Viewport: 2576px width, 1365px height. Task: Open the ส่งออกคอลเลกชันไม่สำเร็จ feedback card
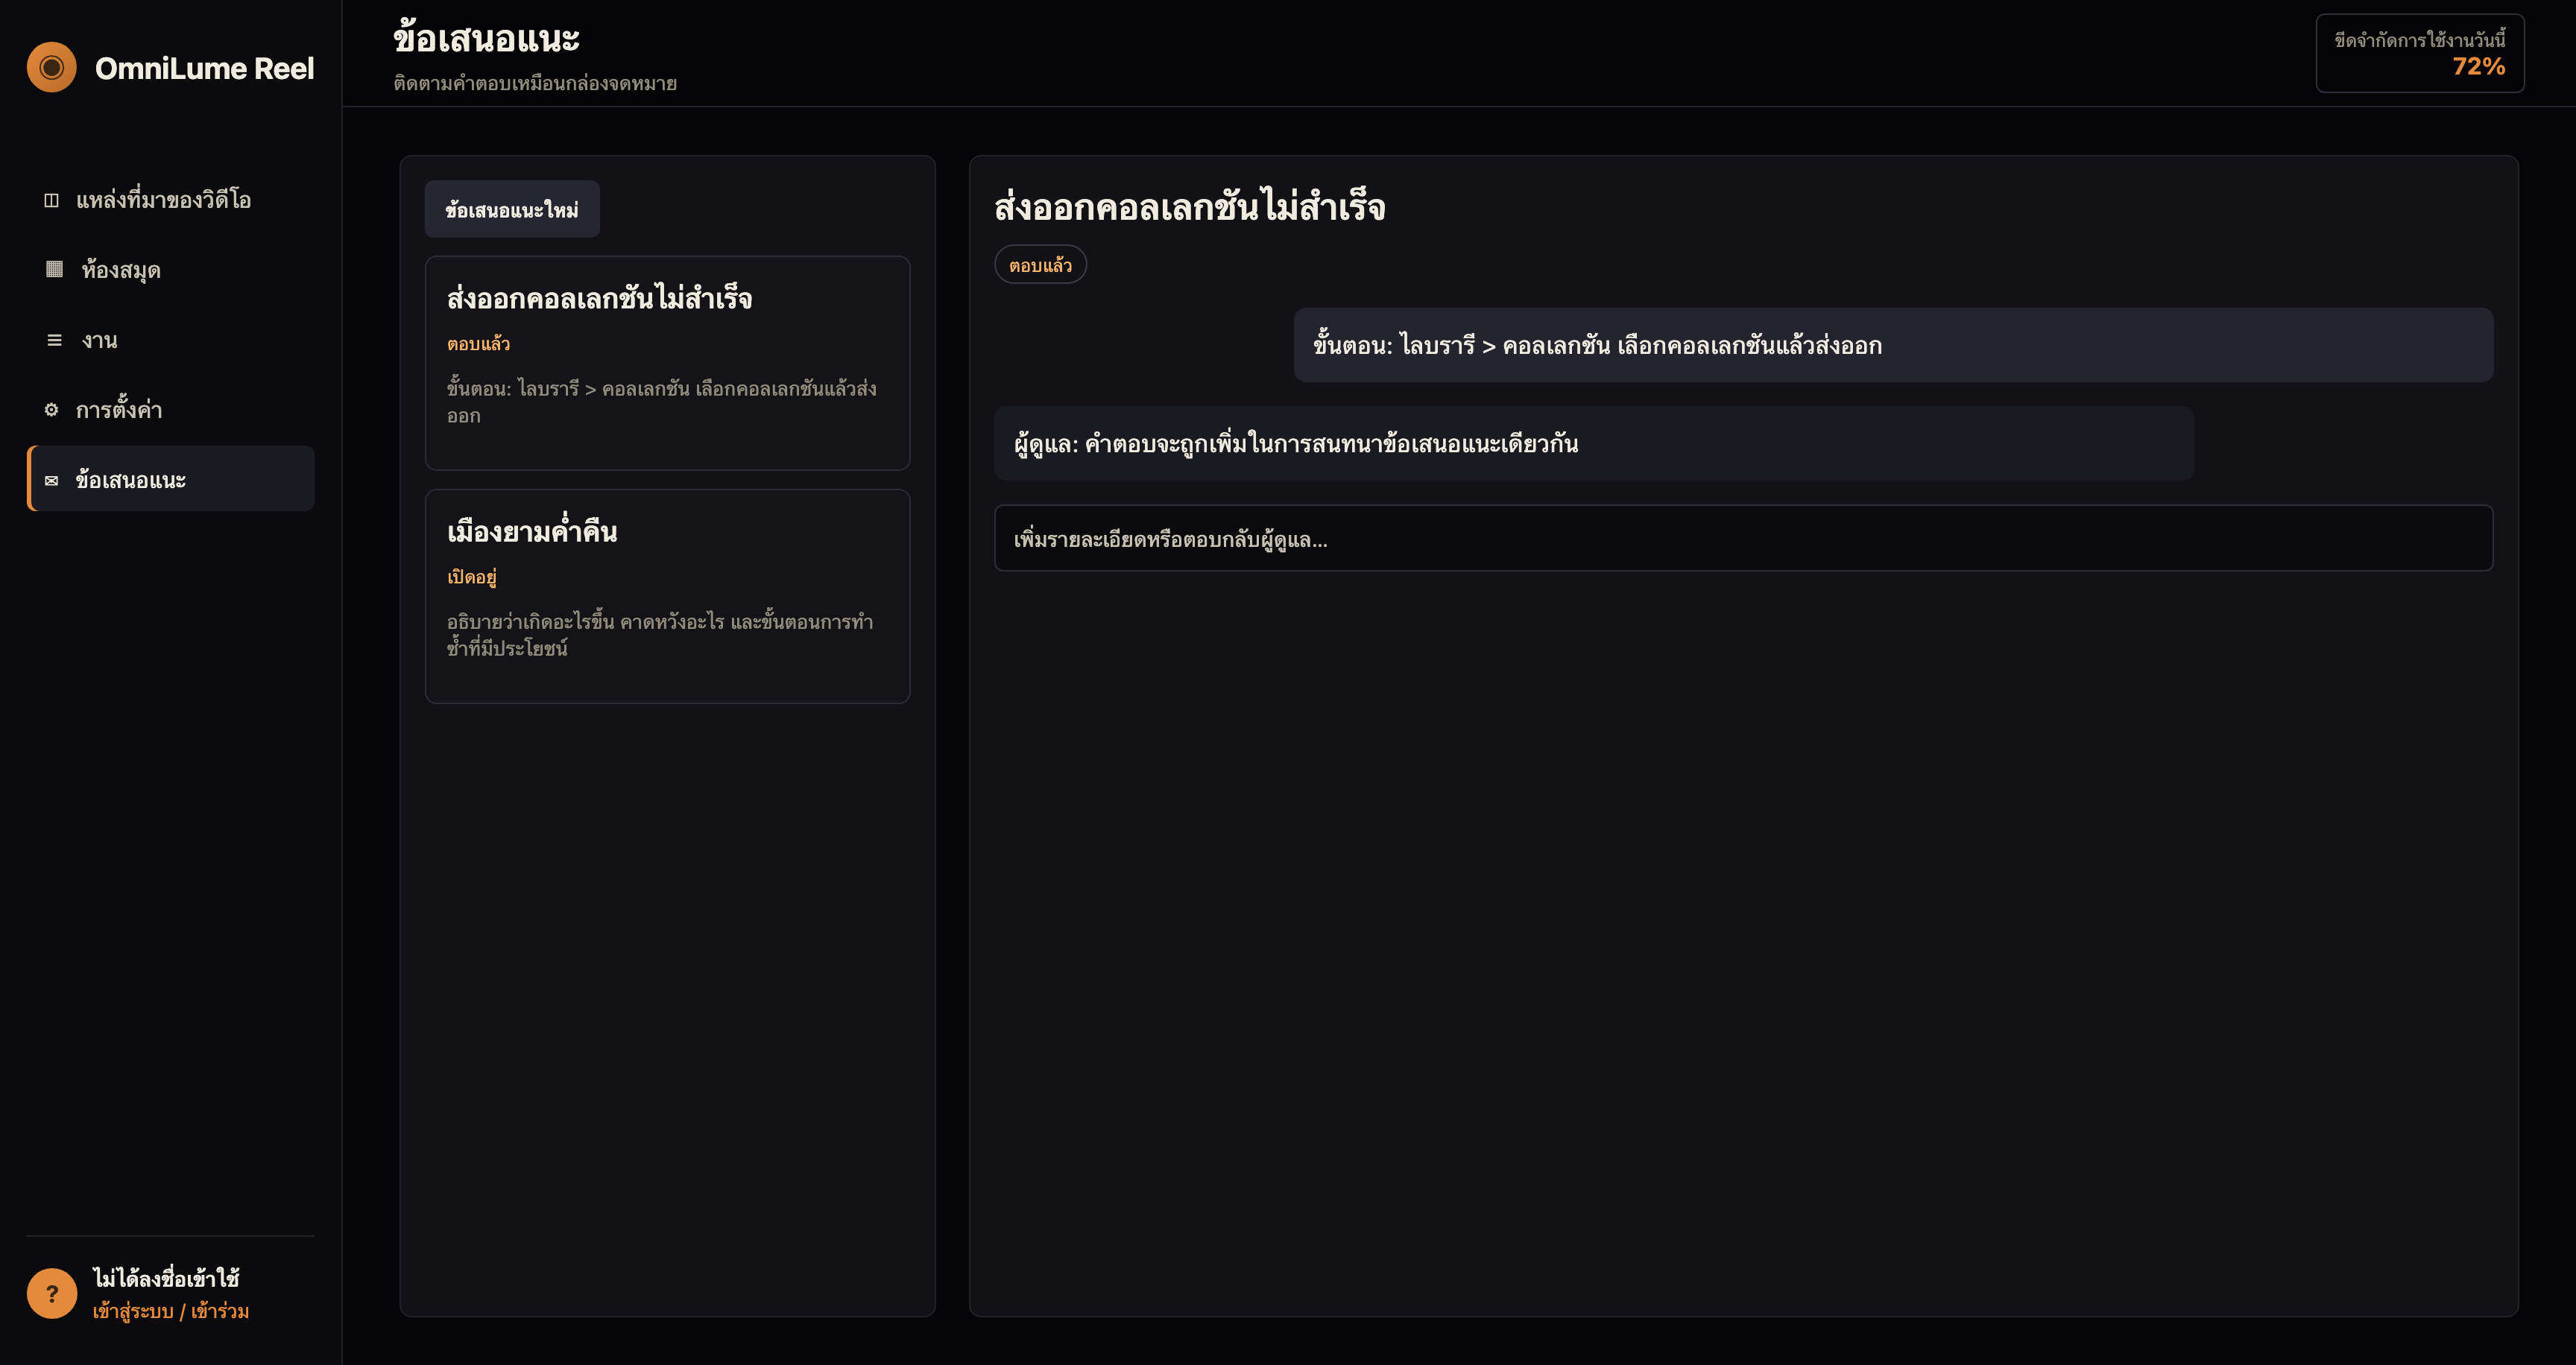coord(667,363)
